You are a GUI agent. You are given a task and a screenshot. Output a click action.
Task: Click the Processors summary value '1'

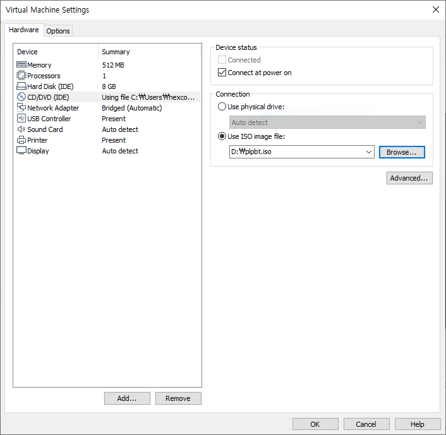point(104,76)
